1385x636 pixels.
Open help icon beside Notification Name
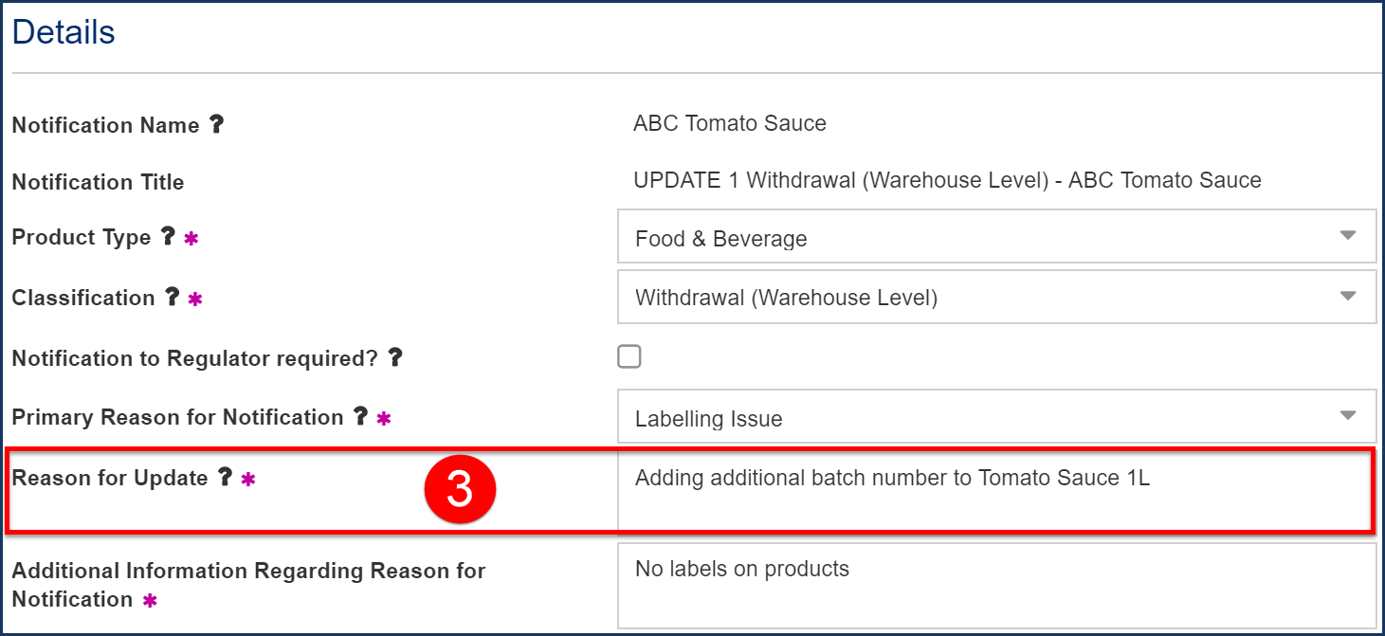[216, 124]
